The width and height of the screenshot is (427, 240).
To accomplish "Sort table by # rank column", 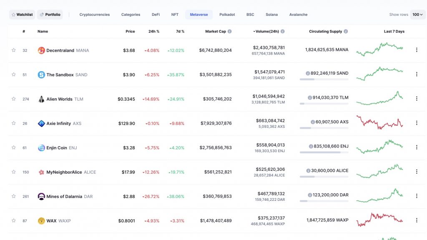I will pos(24,31).
